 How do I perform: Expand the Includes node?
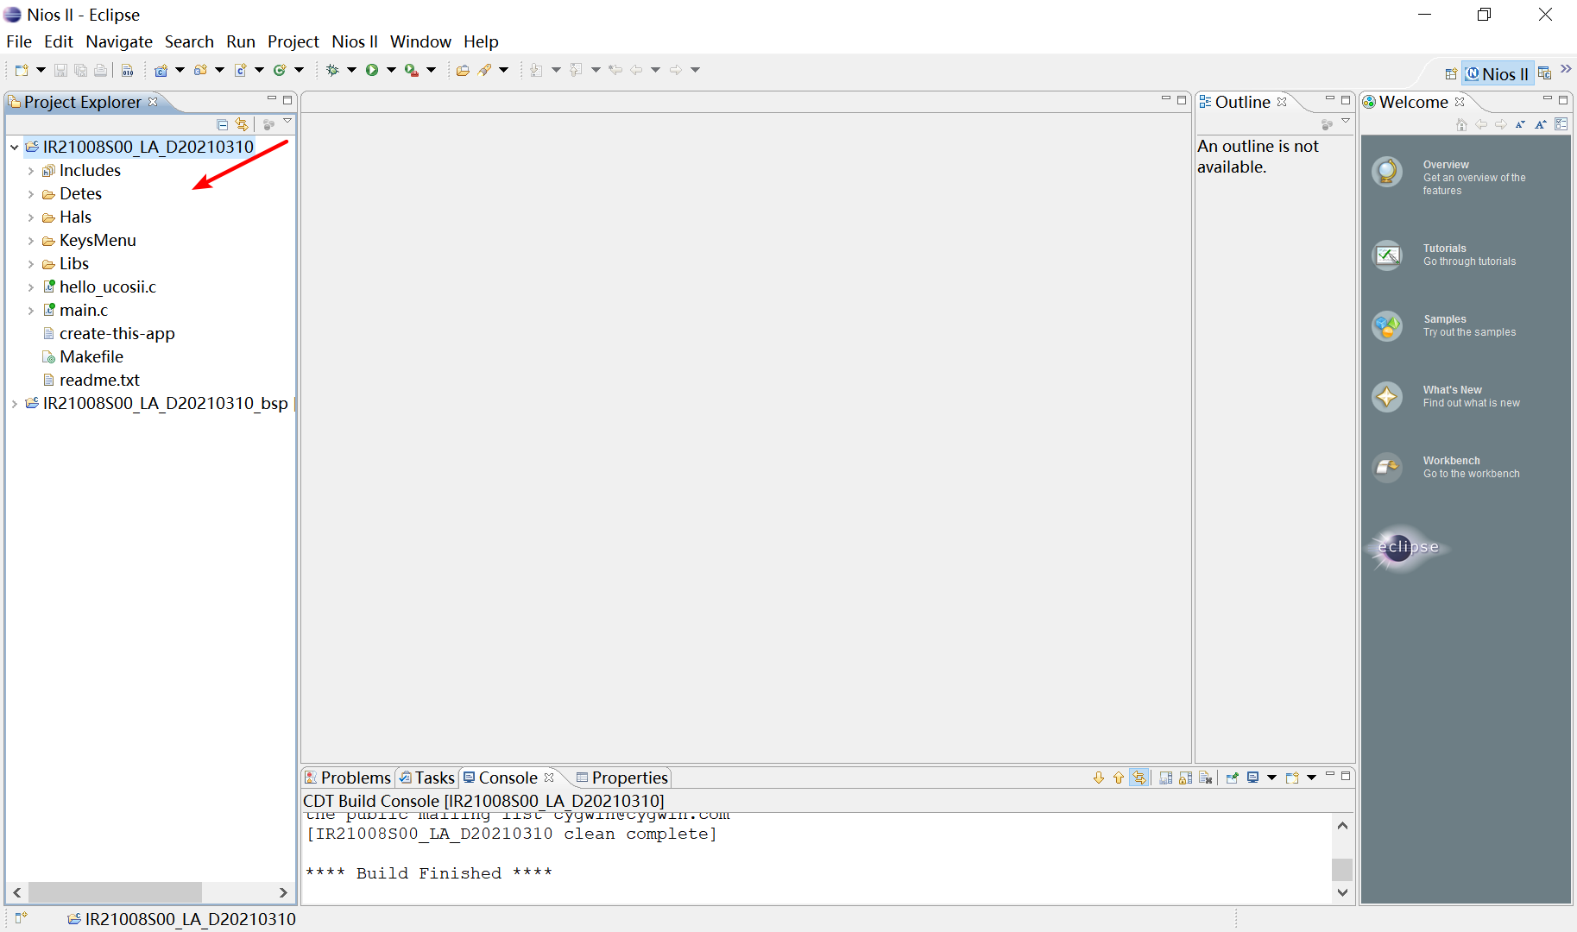coord(31,171)
